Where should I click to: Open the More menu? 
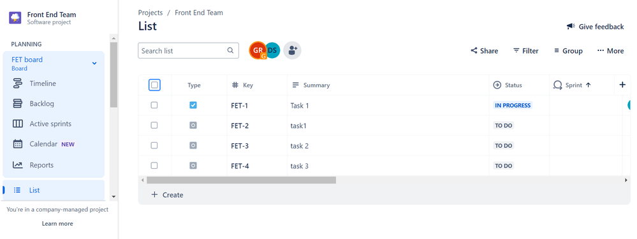pyautogui.click(x=610, y=51)
